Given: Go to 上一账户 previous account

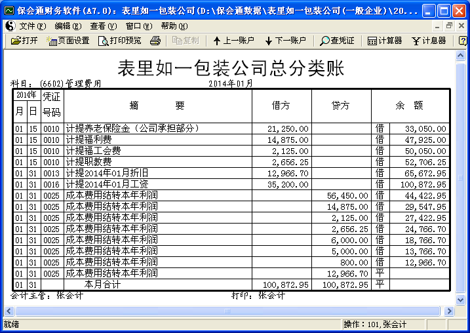Looking at the screenshot, I should [x=233, y=41].
